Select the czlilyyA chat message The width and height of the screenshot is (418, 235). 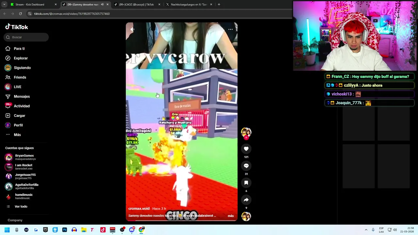pos(370,86)
